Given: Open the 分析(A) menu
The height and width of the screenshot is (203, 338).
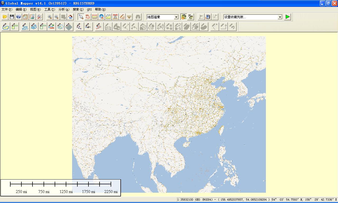Looking at the screenshot, I should coord(64,9).
